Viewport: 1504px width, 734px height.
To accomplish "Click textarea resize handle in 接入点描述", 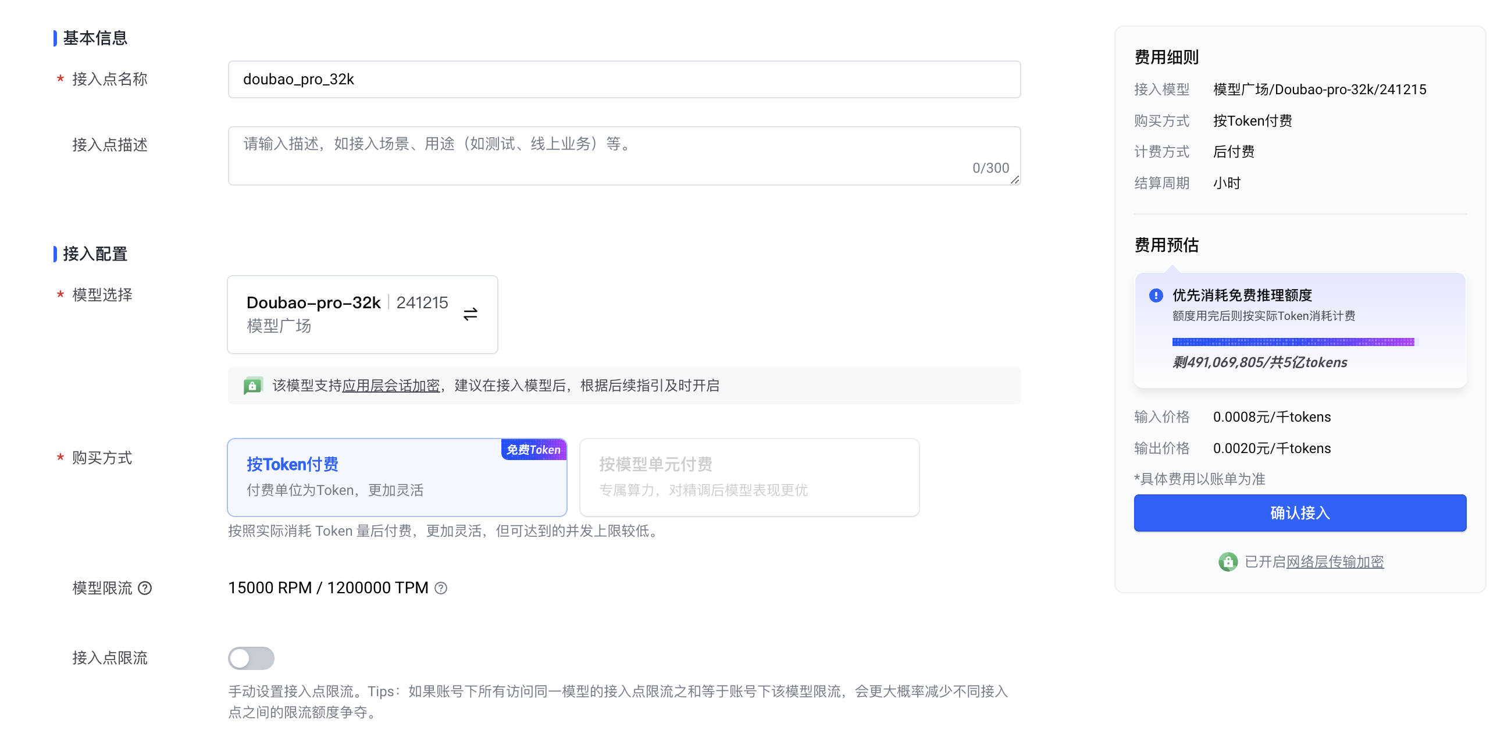I will [x=1015, y=180].
